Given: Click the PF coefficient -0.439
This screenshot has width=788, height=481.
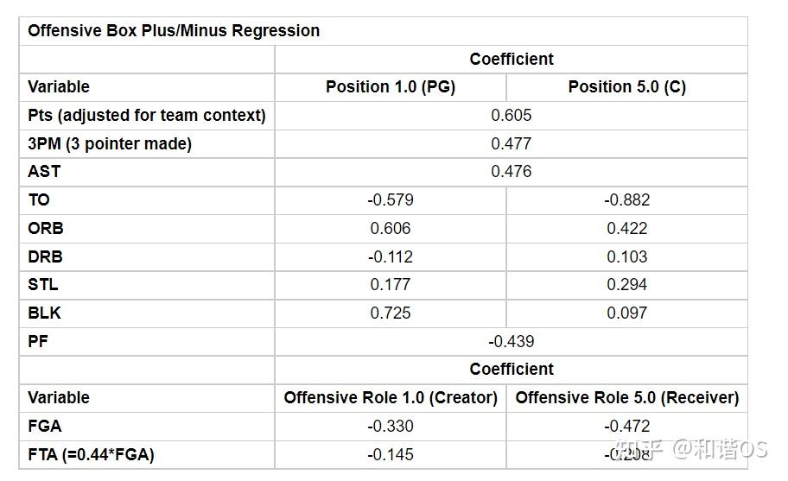Looking at the screenshot, I should click(511, 342).
